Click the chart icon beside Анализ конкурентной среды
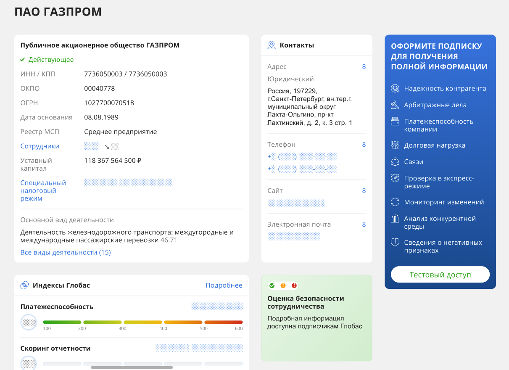This screenshot has height=370, width=509. 395,219
